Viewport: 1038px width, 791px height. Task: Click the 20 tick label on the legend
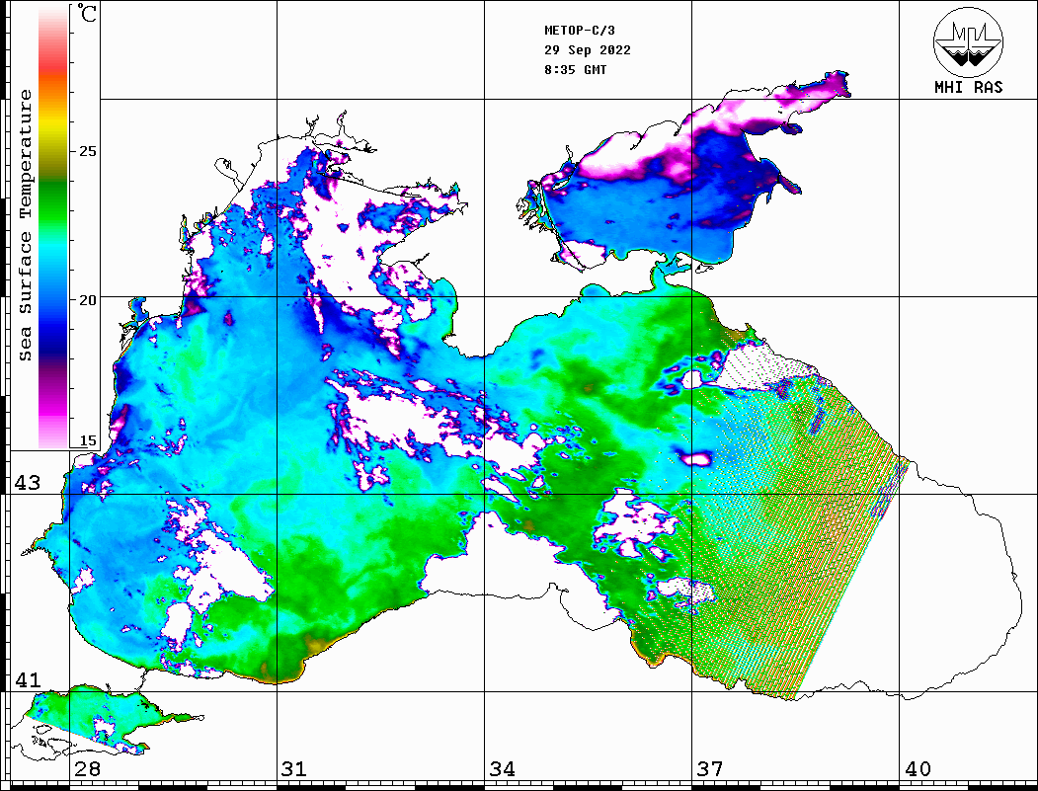pyautogui.click(x=87, y=300)
